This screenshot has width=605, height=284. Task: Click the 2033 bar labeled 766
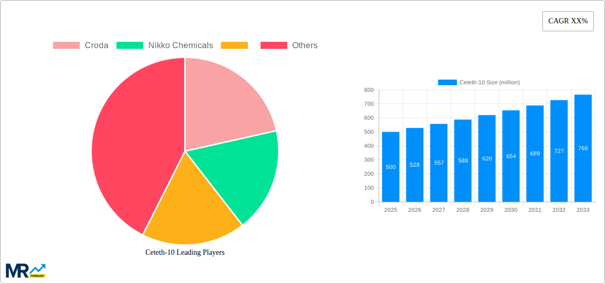(x=583, y=148)
